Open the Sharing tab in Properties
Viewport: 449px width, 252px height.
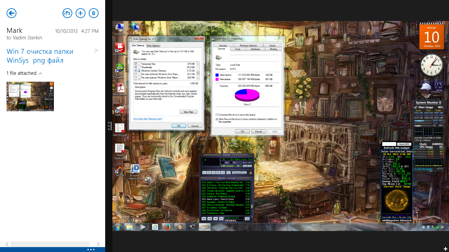click(273, 49)
